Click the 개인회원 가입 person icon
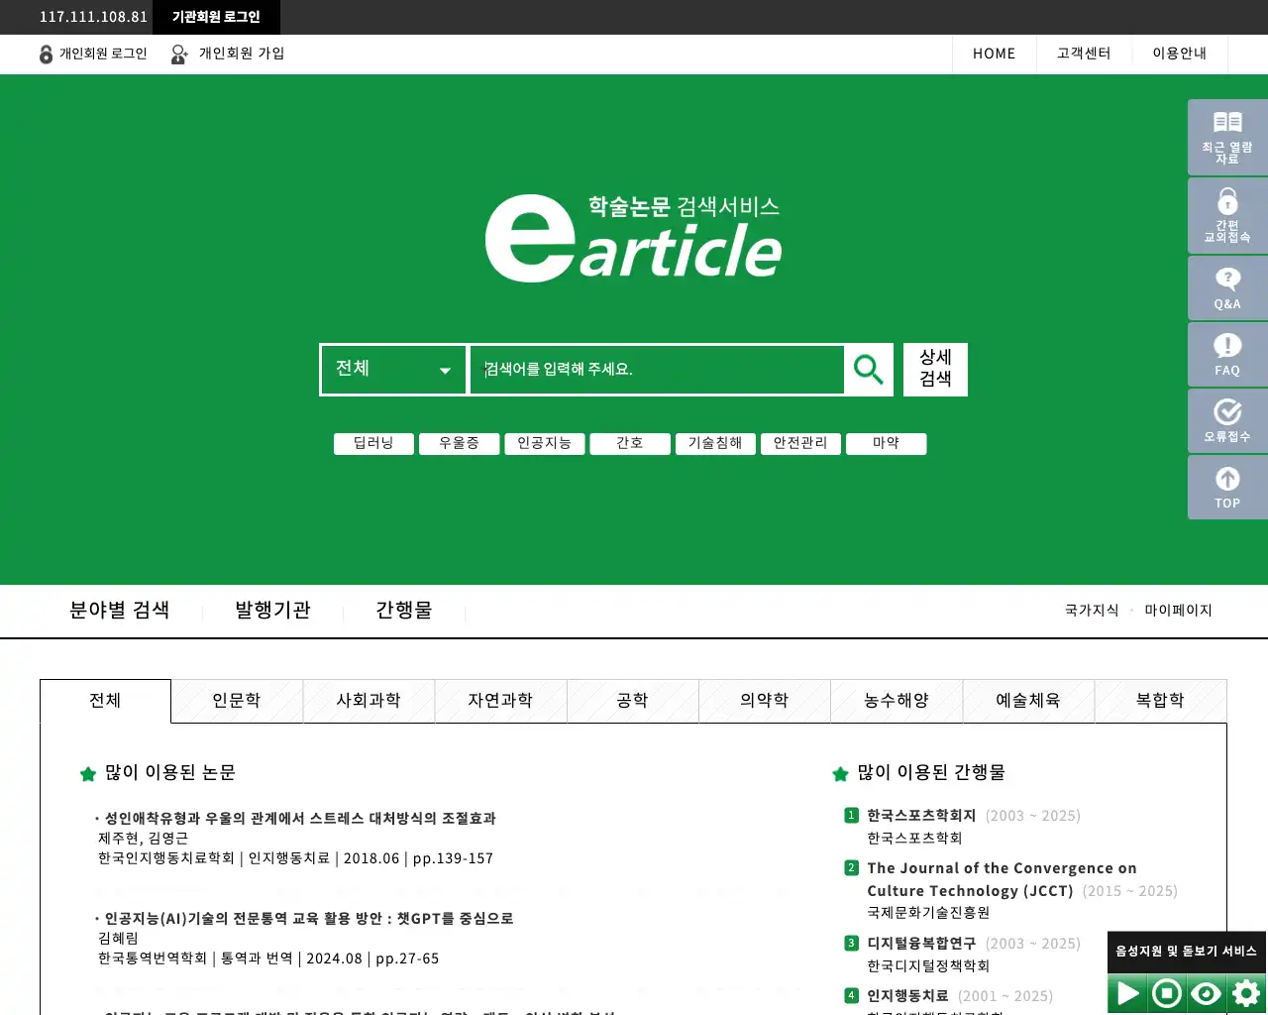 179,55
